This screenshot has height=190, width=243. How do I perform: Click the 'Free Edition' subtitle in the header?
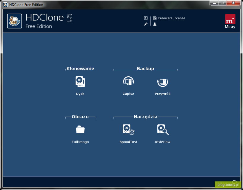click(39, 26)
